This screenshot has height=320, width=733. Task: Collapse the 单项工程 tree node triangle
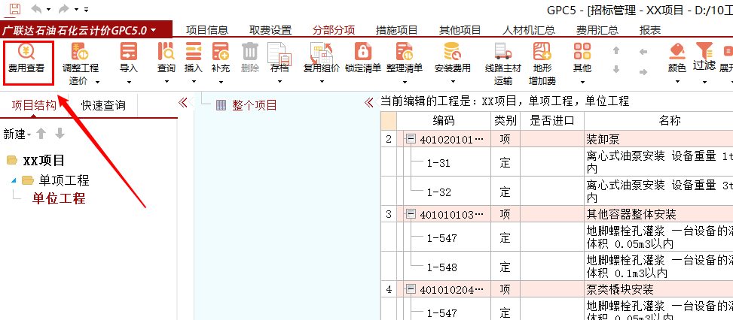[x=14, y=180]
